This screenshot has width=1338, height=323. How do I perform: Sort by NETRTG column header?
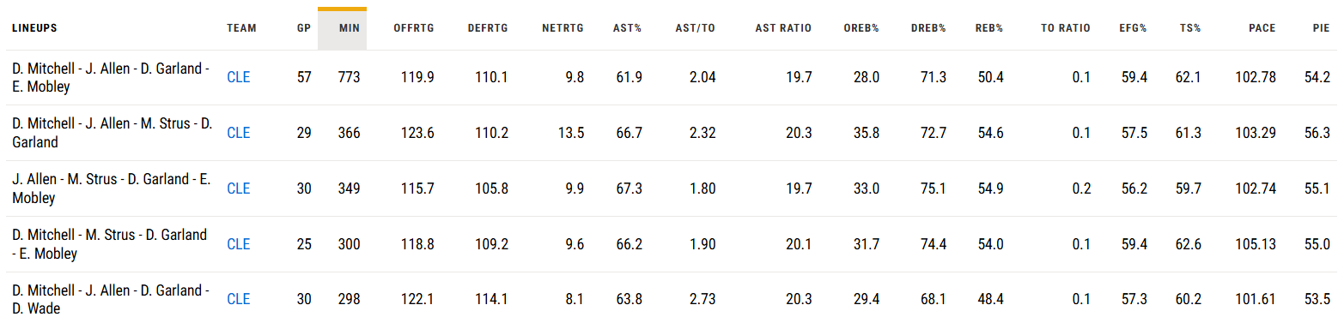563,28
